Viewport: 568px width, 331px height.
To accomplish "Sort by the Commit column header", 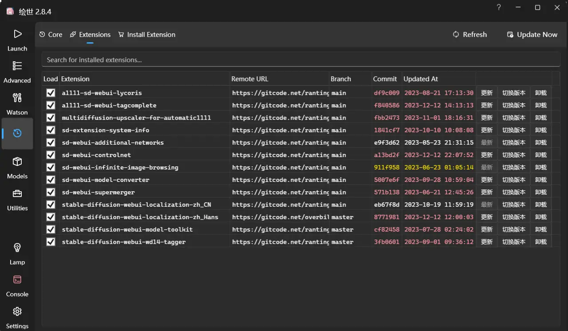I will click(x=387, y=79).
